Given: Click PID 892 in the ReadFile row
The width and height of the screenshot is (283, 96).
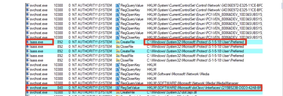Looking at the screenshot, I should point(60,56).
